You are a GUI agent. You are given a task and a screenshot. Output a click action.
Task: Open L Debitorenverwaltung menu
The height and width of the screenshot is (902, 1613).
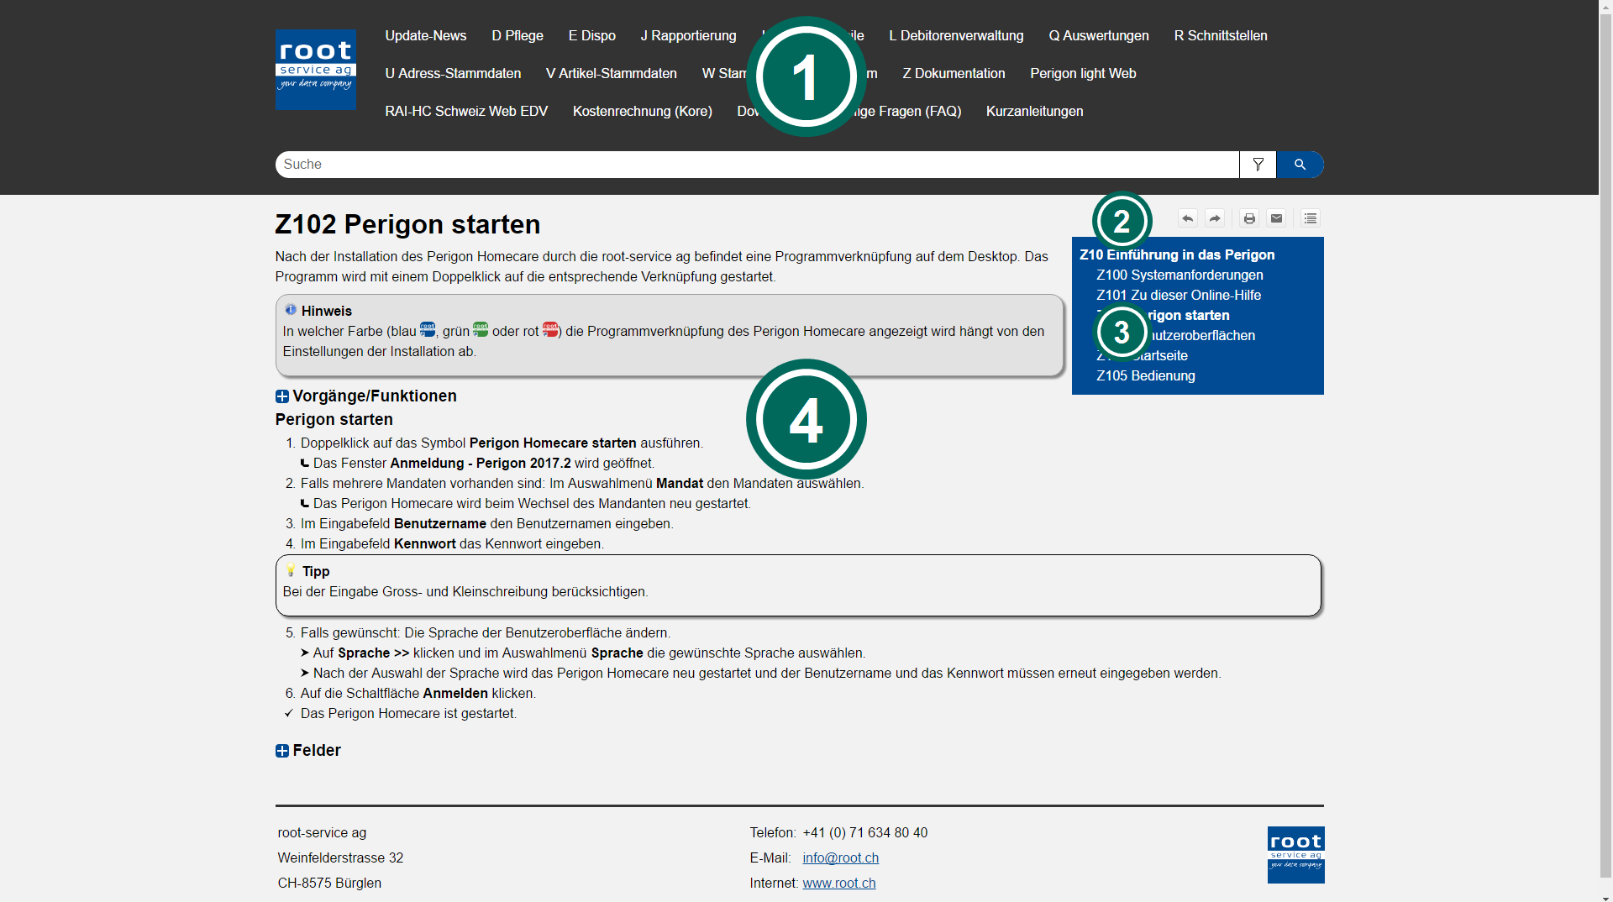pyautogui.click(x=956, y=35)
